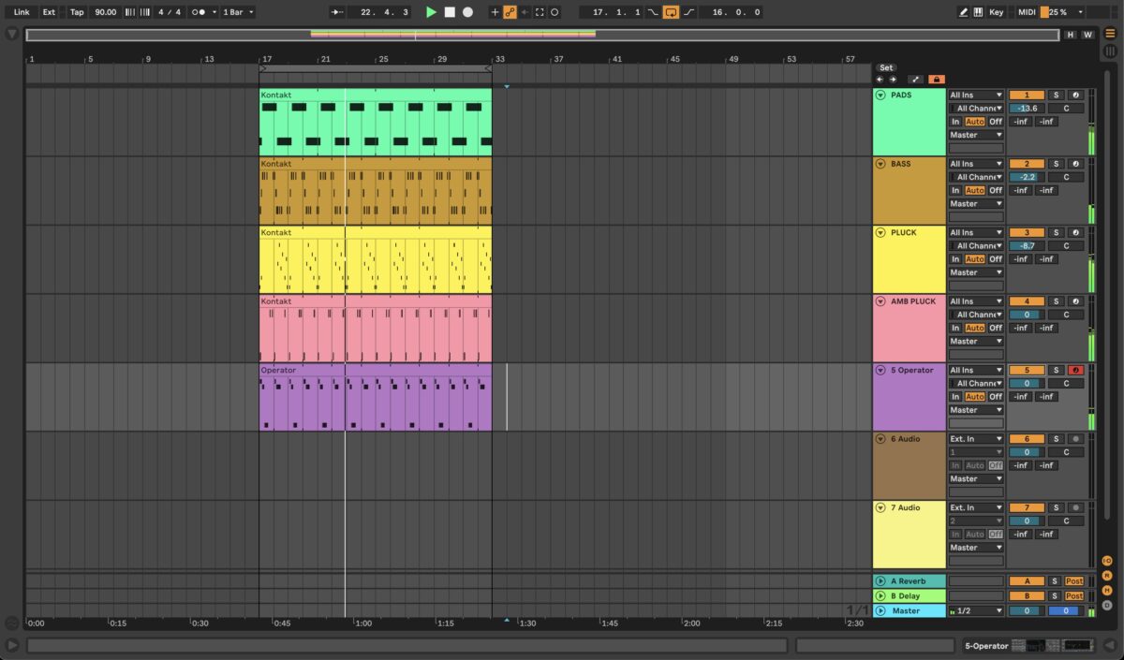Click the Capture MIDI bracket icon
Image resolution: width=1124 pixels, height=660 pixels.
[x=540, y=12]
